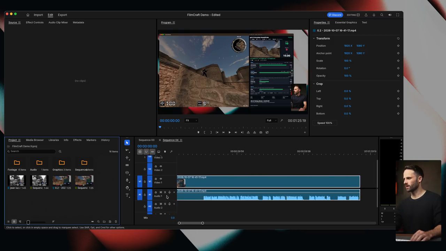Toggle Linked Selection in the timeline
The height and width of the screenshot is (251, 446).
point(152,152)
